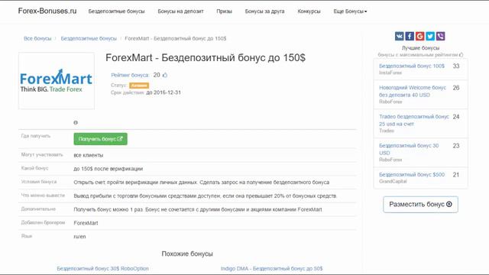Viewport: 489px width, 275px height.
Task: Click the small info icon above the table
Action: pos(76,122)
